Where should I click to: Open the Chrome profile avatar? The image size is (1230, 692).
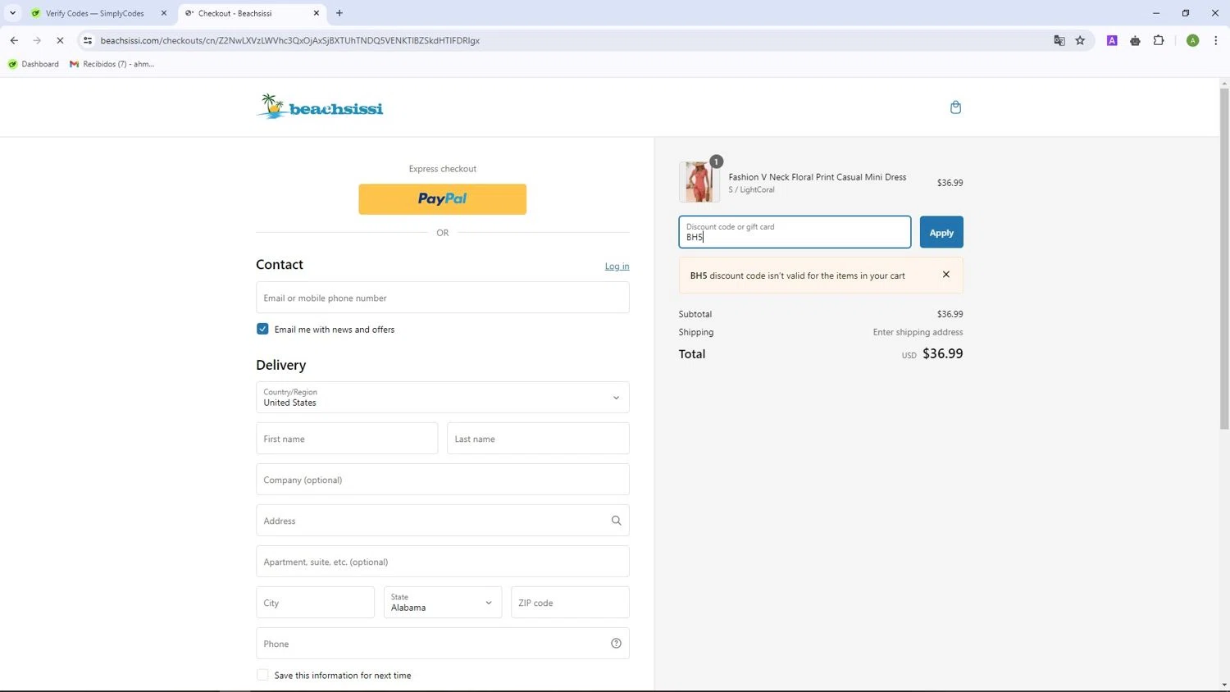pos(1192,40)
